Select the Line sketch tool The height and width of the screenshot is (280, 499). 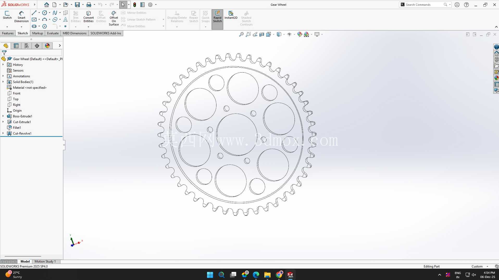pyautogui.click(x=34, y=13)
